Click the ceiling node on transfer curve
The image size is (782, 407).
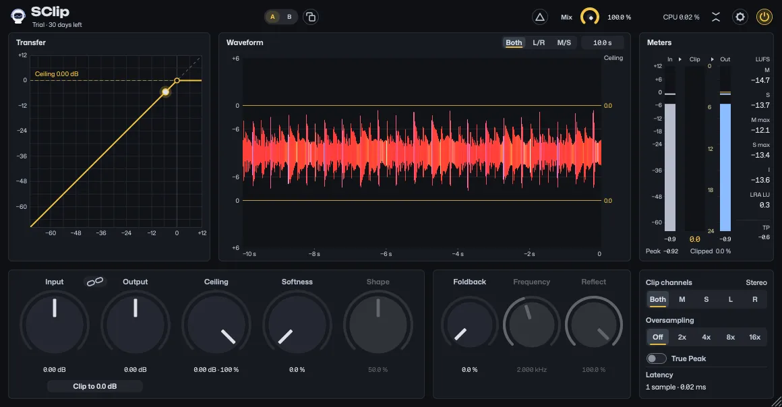click(177, 80)
